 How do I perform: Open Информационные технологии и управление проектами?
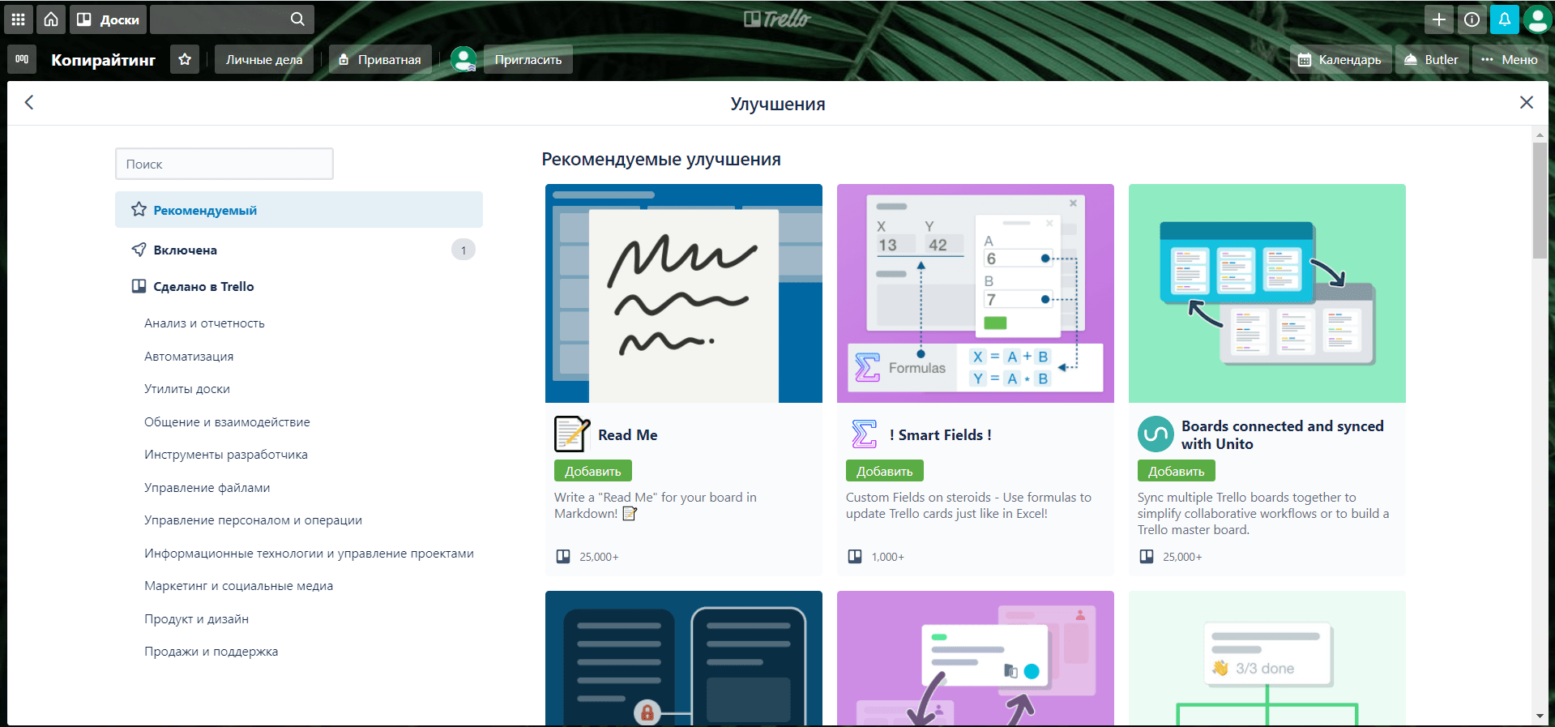tap(309, 554)
